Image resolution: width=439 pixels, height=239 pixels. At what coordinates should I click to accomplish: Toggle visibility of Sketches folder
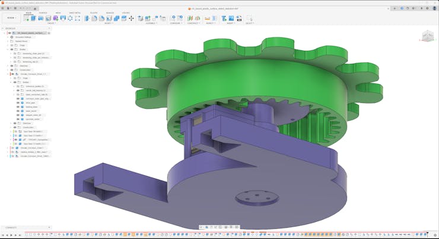point(12,66)
